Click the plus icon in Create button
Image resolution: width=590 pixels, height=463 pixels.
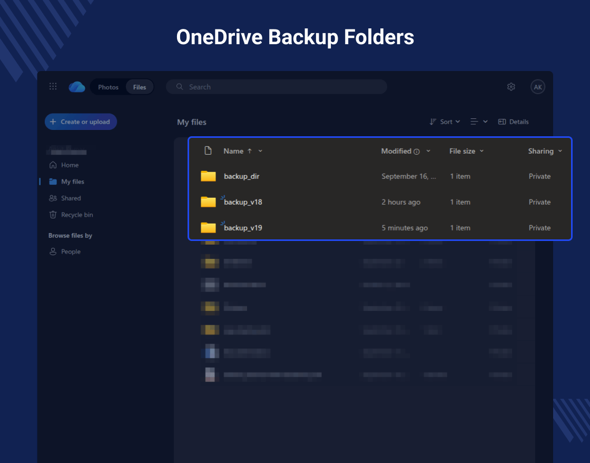[53, 122]
